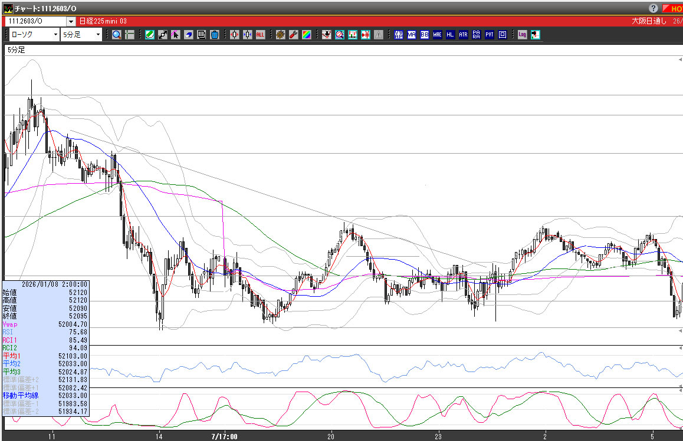Click the red HOT button

(x=673, y=8)
